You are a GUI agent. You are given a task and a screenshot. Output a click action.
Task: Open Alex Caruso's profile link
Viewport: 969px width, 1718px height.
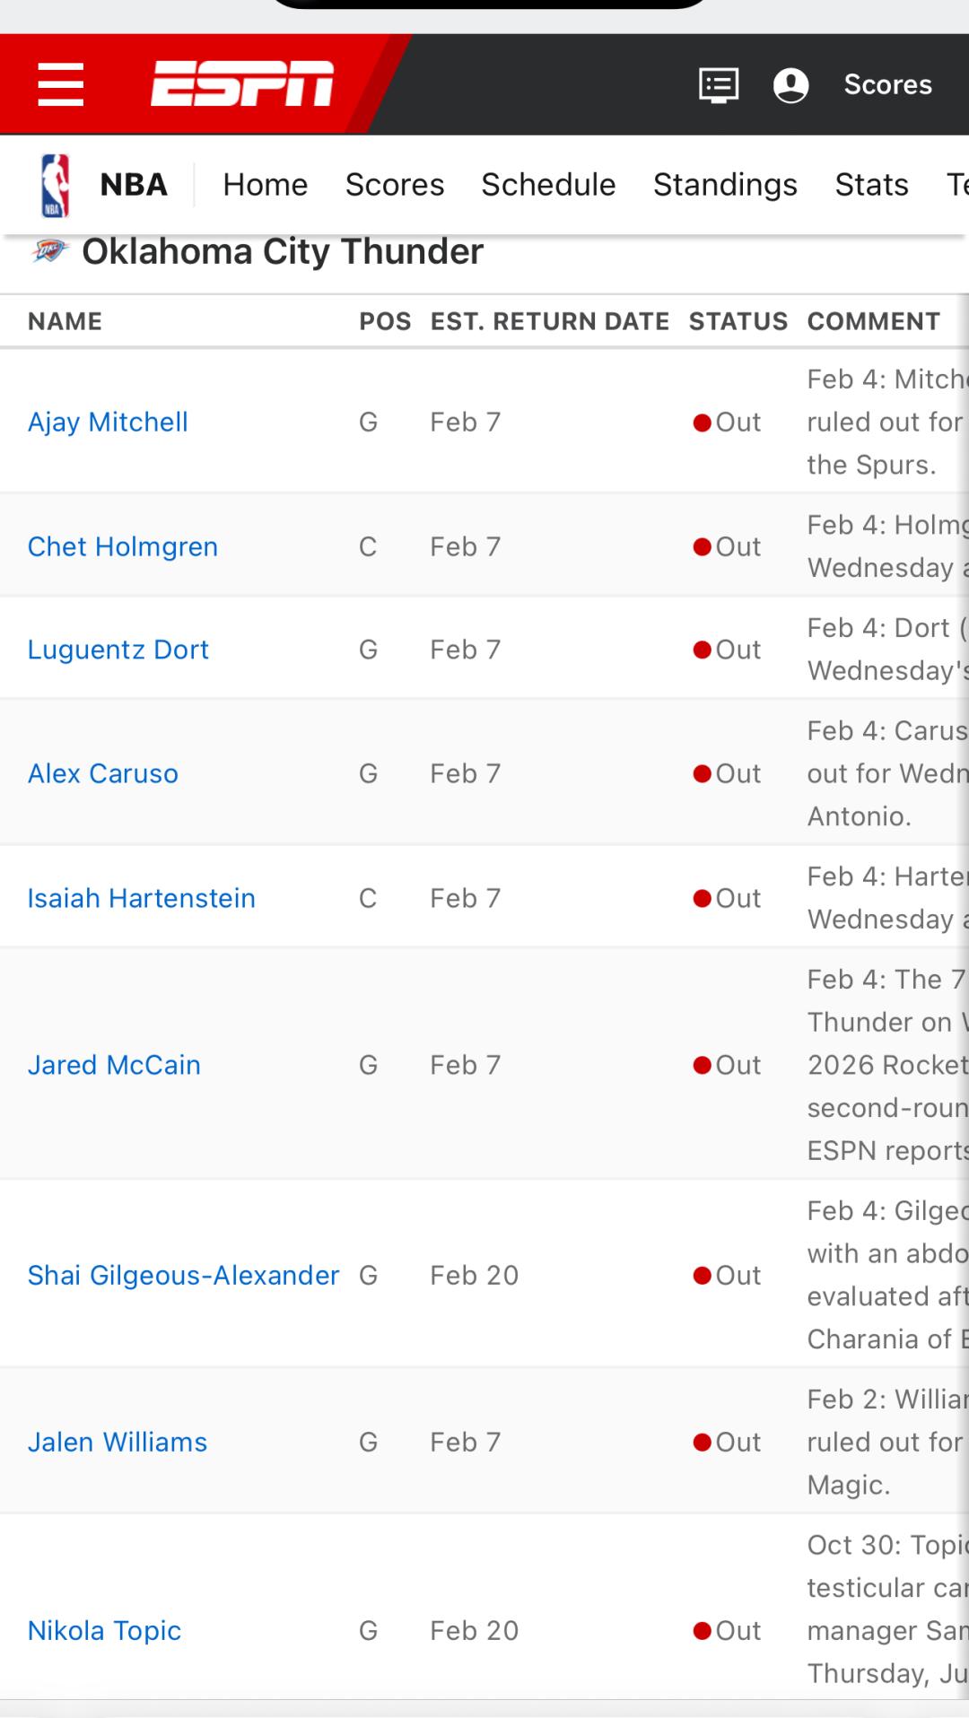[x=103, y=773]
